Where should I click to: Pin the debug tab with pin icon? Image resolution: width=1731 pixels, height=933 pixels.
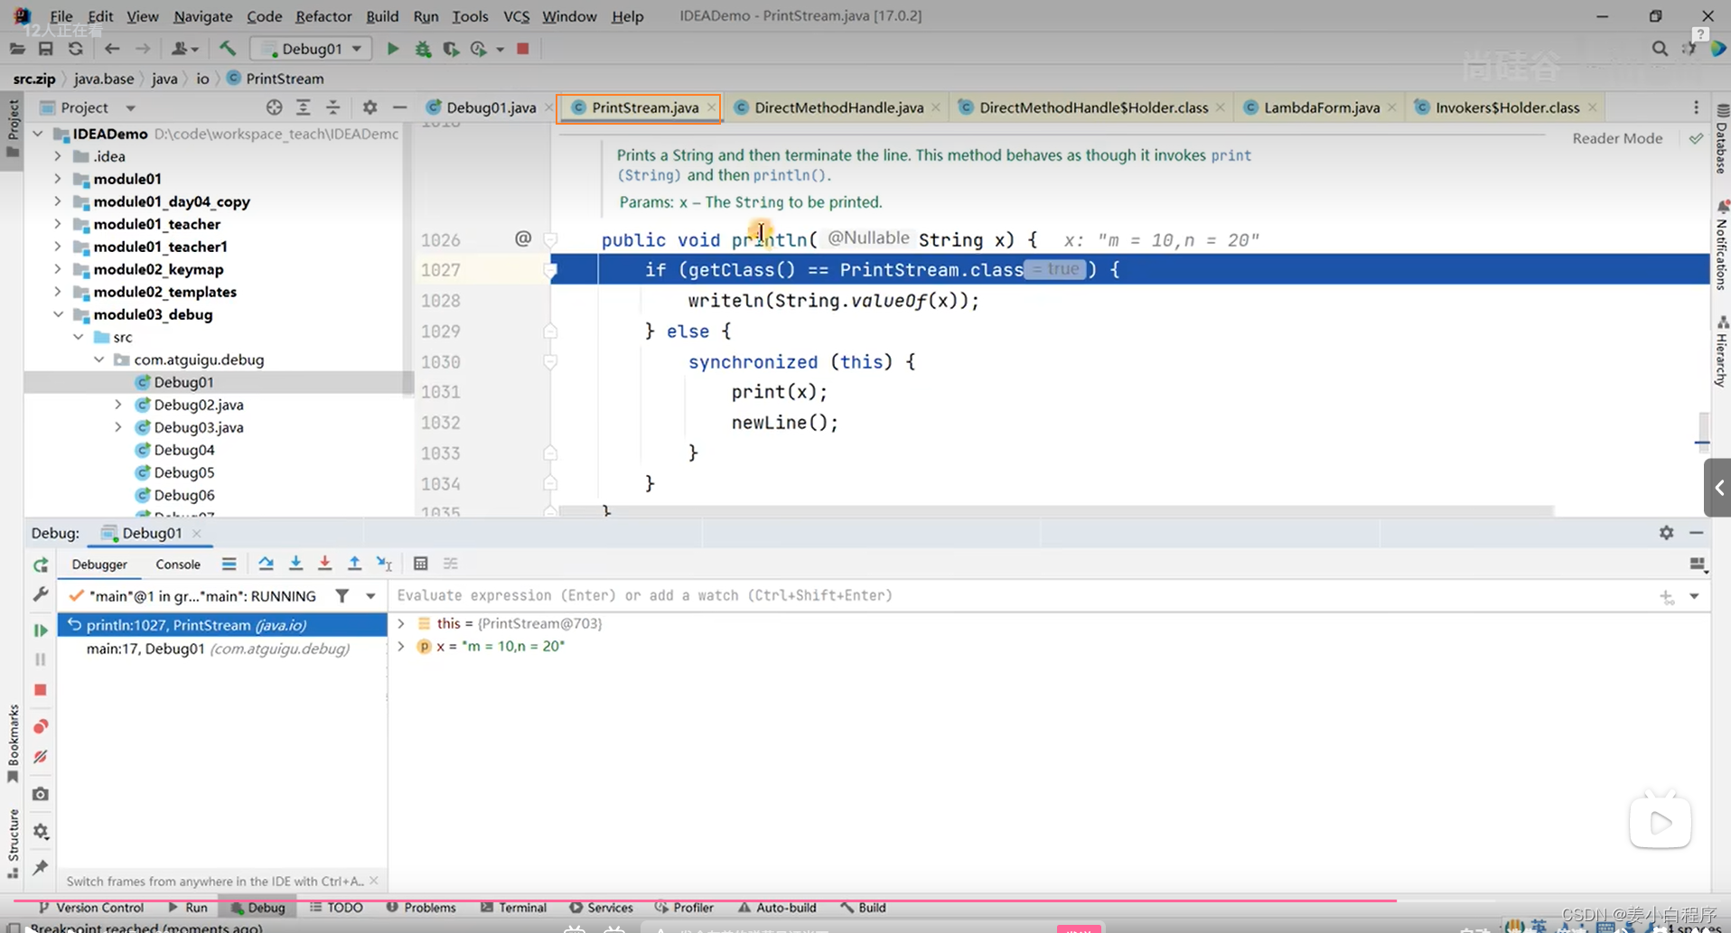(x=41, y=868)
